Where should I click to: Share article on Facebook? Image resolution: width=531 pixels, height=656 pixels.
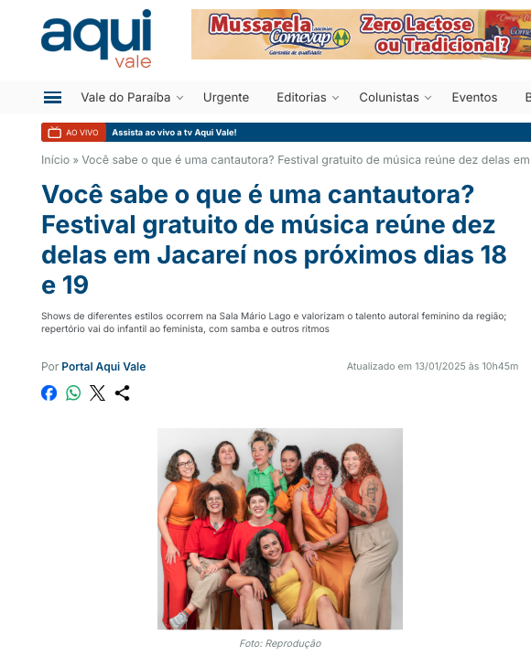pos(49,393)
